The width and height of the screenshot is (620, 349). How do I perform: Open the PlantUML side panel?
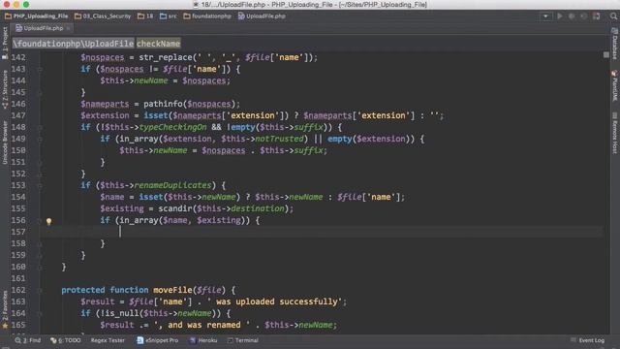tap(615, 85)
